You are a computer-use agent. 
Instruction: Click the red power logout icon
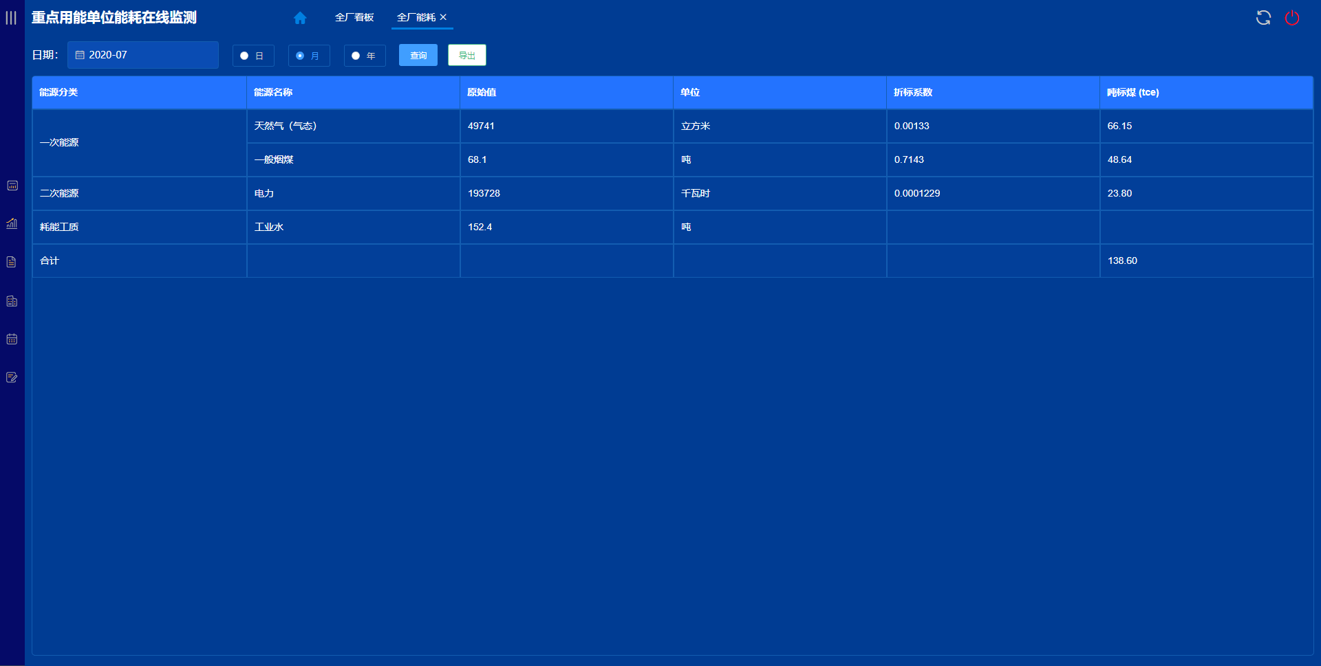[1292, 18]
